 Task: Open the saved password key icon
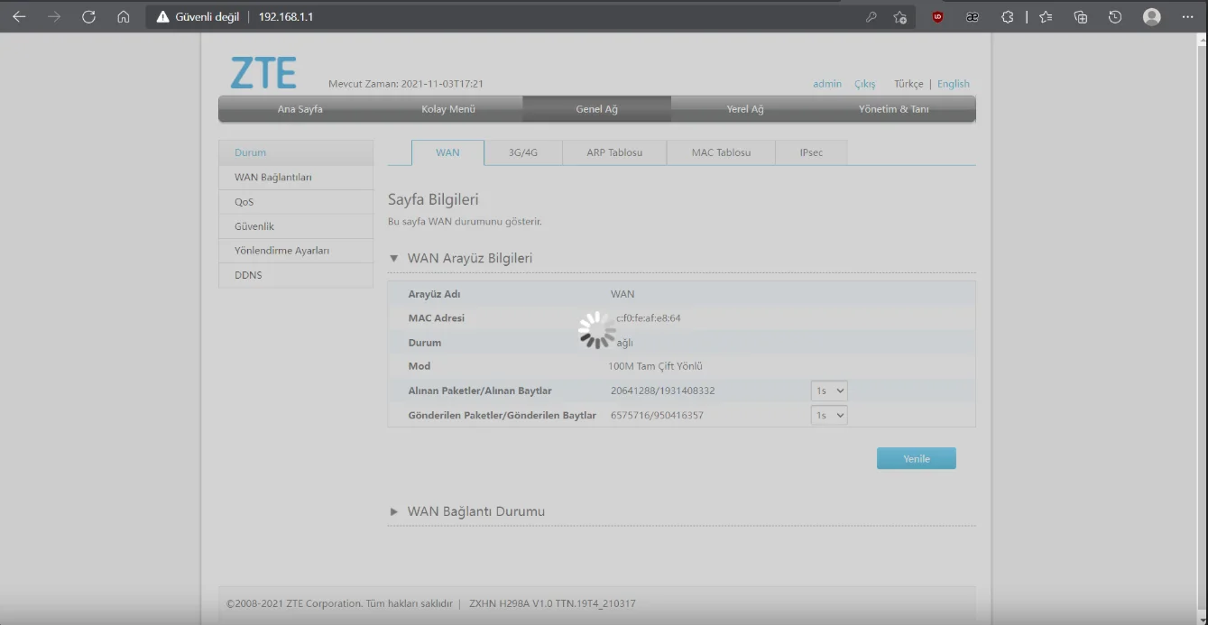tap(871, 16)
